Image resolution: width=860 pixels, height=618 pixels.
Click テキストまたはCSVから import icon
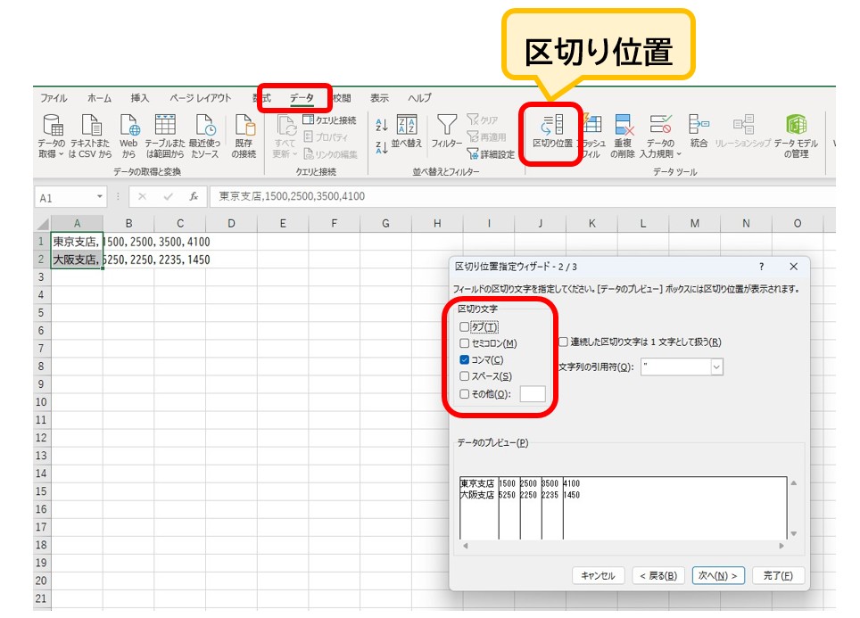91,125
